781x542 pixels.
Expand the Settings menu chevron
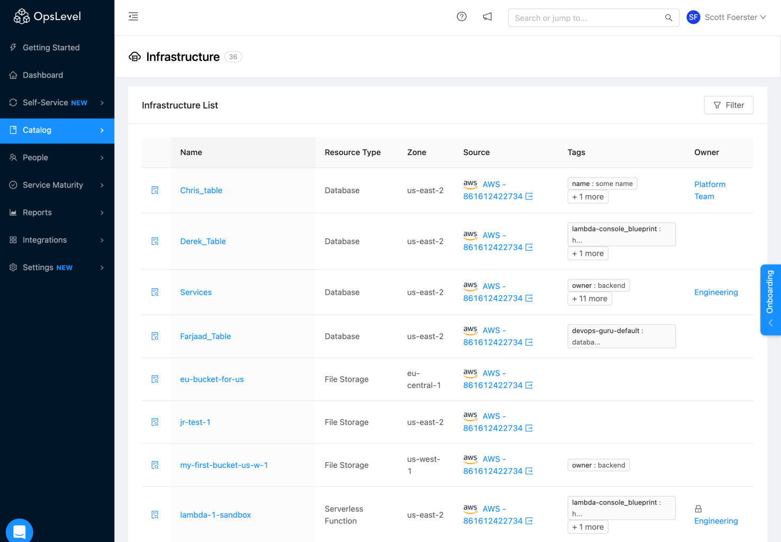coord(102,268)
